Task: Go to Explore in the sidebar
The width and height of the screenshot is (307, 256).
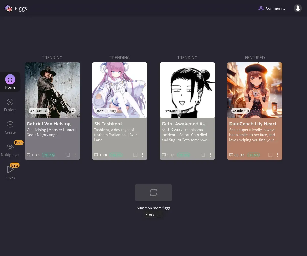Action: 10,105
